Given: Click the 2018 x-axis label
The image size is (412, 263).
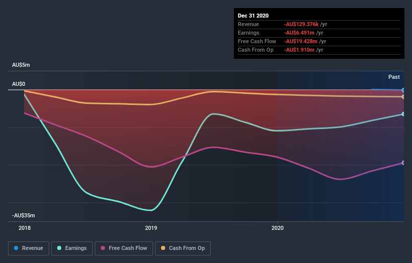Looking at the screenshot, I should click(x=25, y=228).
